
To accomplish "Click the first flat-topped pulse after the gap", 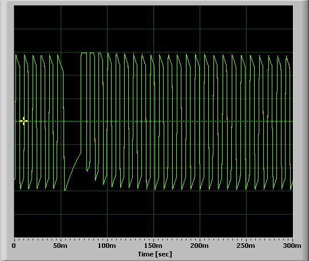I will click(84, 53).
